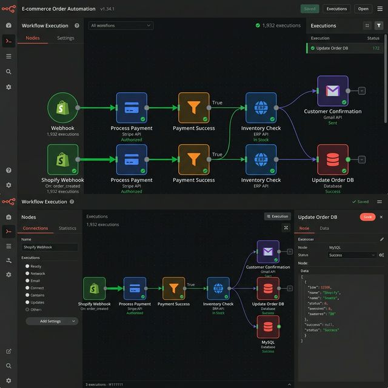Click the question-mark help icon in upper sidebar
Viewport: 388px width, 388px height.
(x=8, y=170)
